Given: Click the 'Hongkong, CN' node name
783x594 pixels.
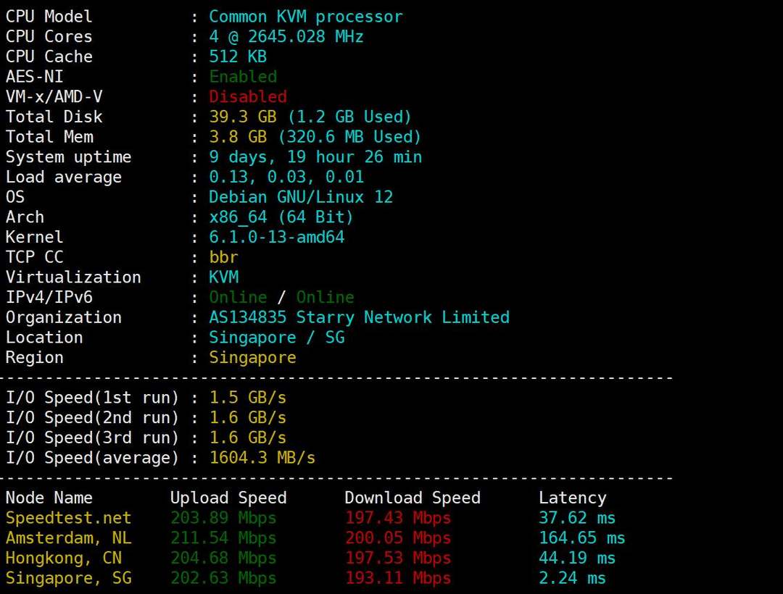Looking at the screenshot, I should pyautogui.click(x=63, y=558).
